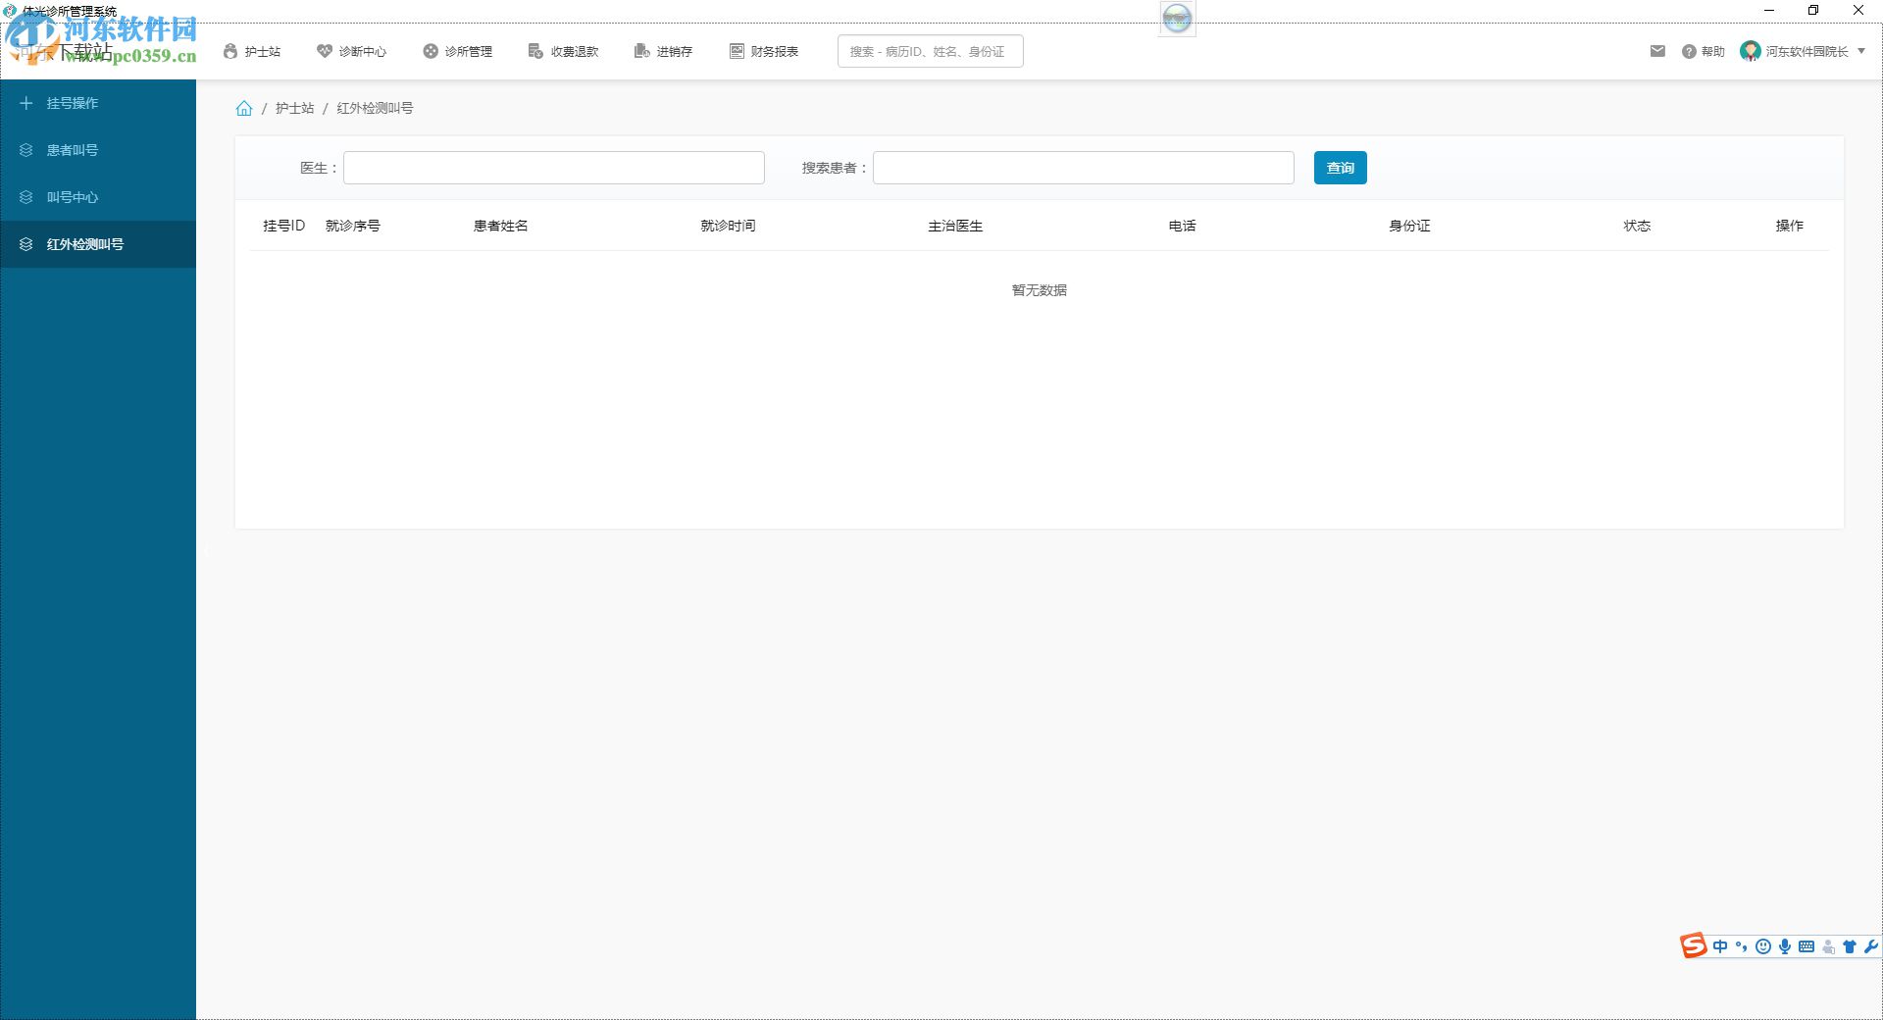The height and width of the screenshot is (1020, 1883).
Task: Click the 主治医生 column header
Action: pos(955,226)
